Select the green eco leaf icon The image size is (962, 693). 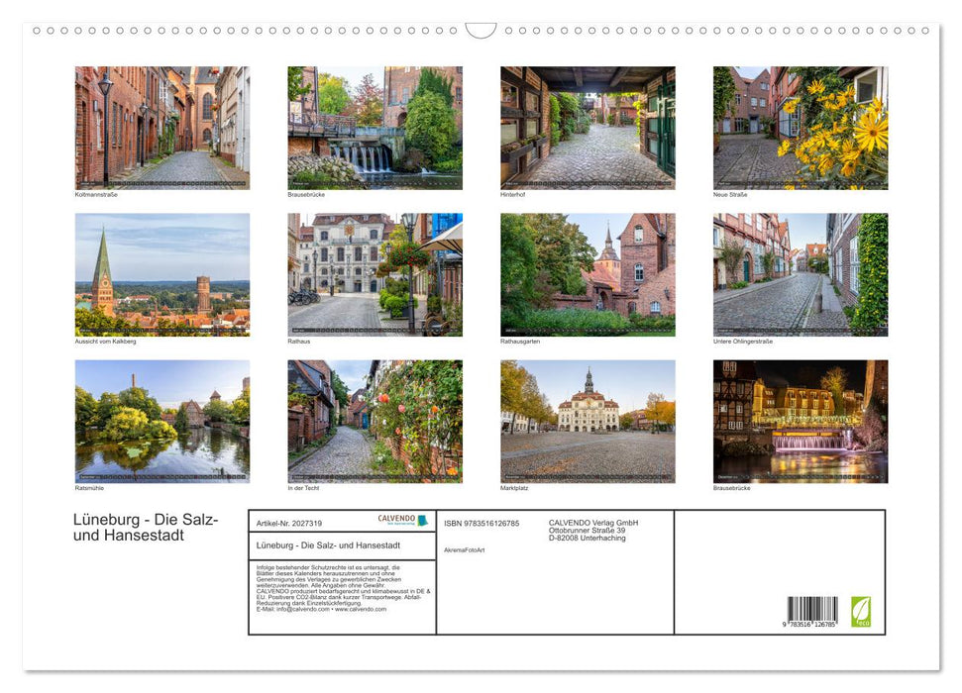point(861,611)
